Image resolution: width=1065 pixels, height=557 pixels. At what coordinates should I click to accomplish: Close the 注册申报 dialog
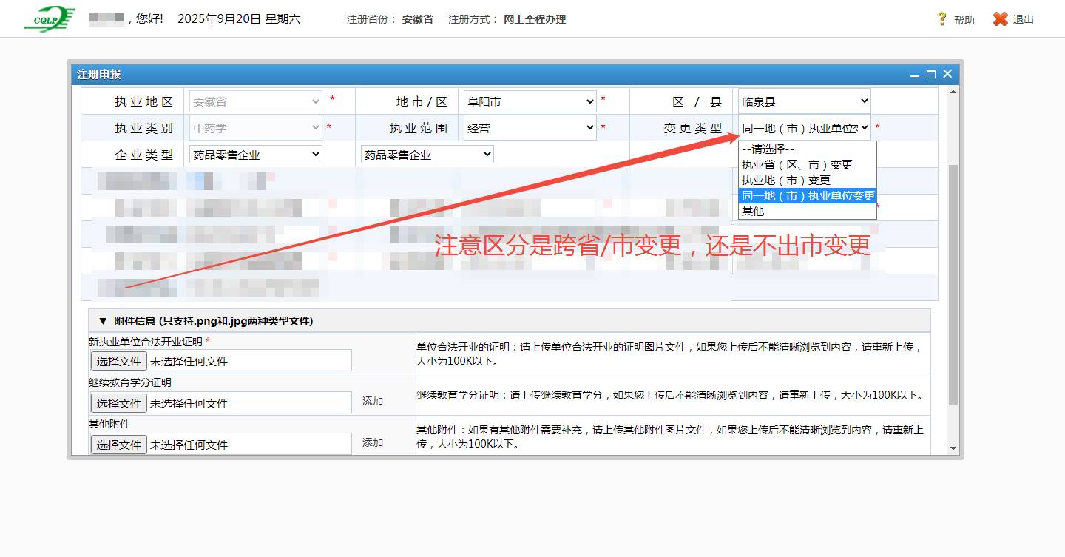947,74
